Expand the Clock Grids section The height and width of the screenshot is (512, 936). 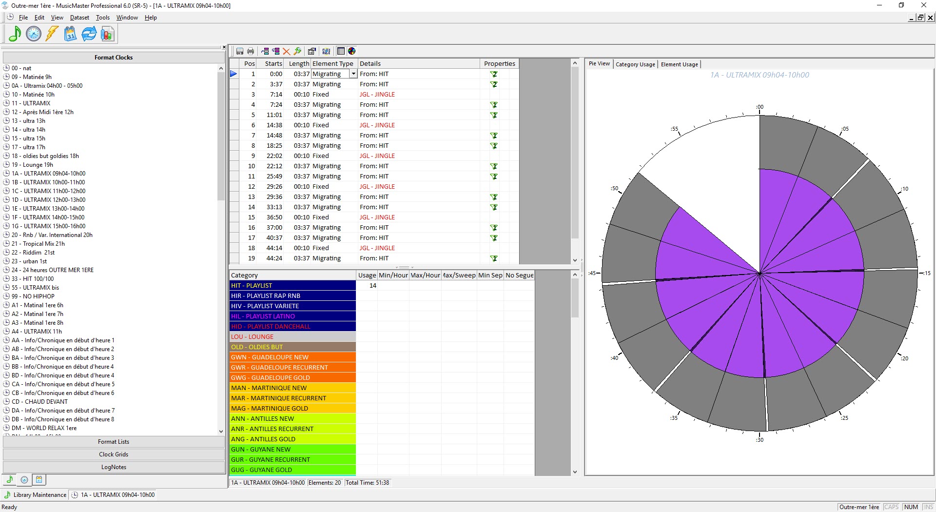[x=114, y=454]
